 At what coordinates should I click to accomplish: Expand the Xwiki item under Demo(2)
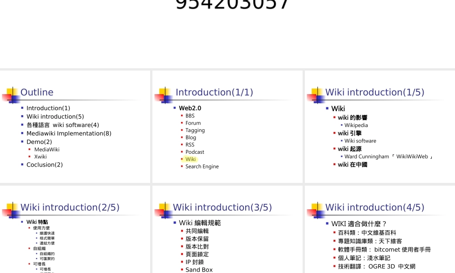pos(40,157)
